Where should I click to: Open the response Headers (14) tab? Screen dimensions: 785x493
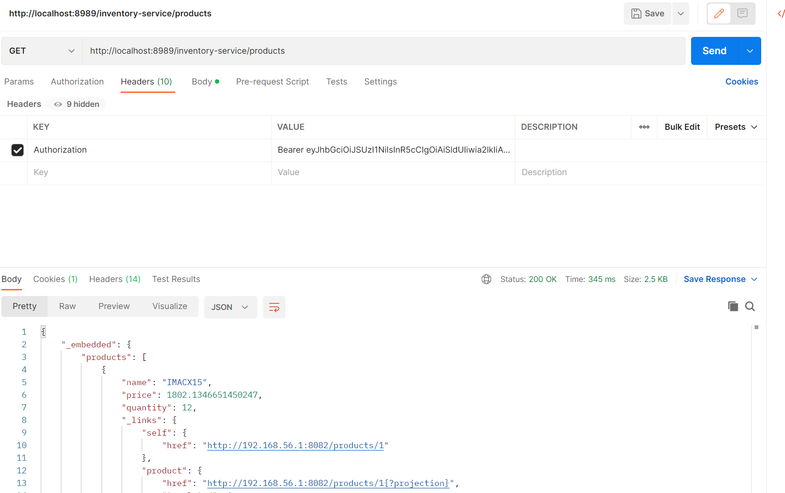[x=115, y=279]
